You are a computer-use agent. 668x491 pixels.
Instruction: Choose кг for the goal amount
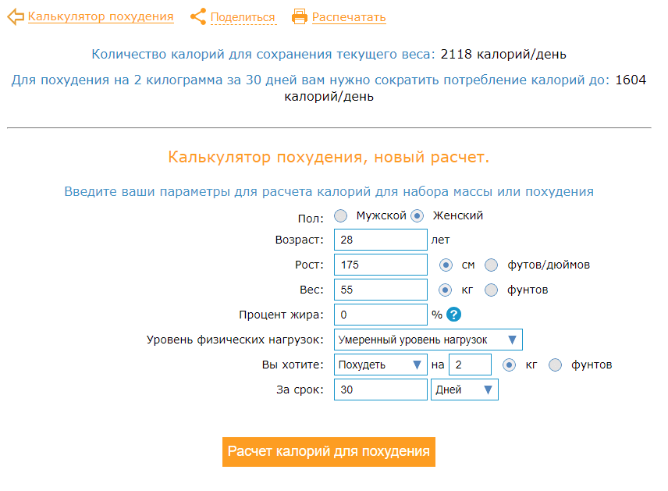[509, 365]
